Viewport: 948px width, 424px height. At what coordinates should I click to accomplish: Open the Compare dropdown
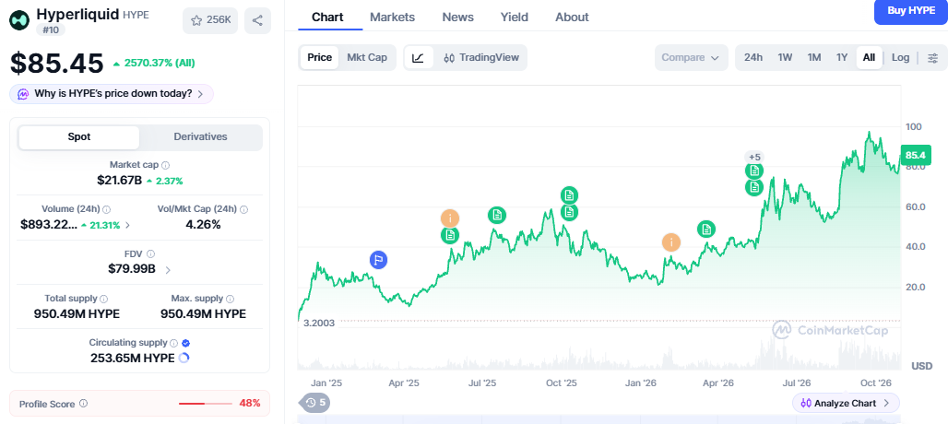click(x=691, y=58)
